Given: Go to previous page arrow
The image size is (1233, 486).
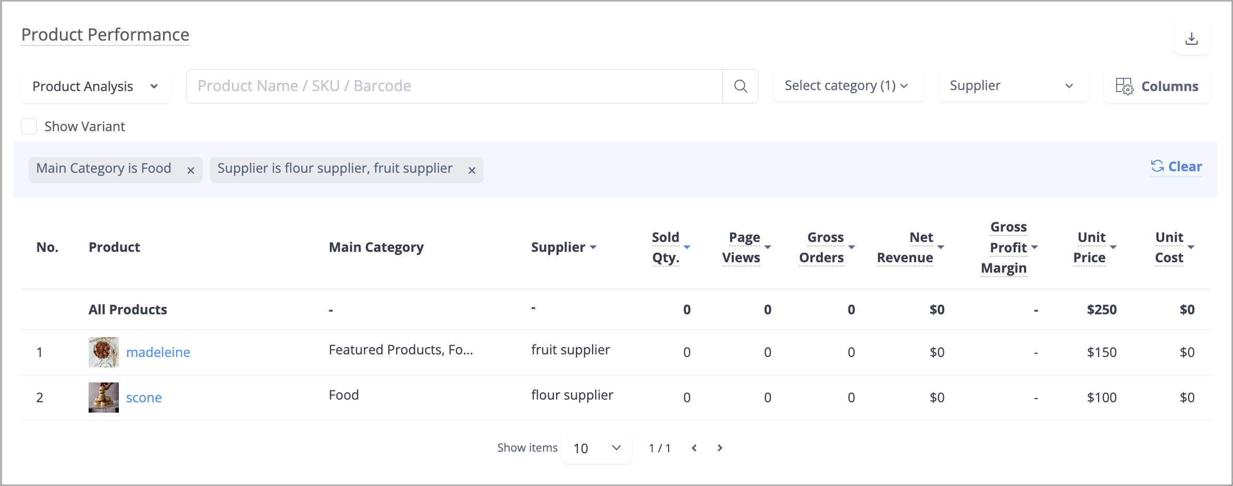Looking at the screenshot, I should [694, 448].
